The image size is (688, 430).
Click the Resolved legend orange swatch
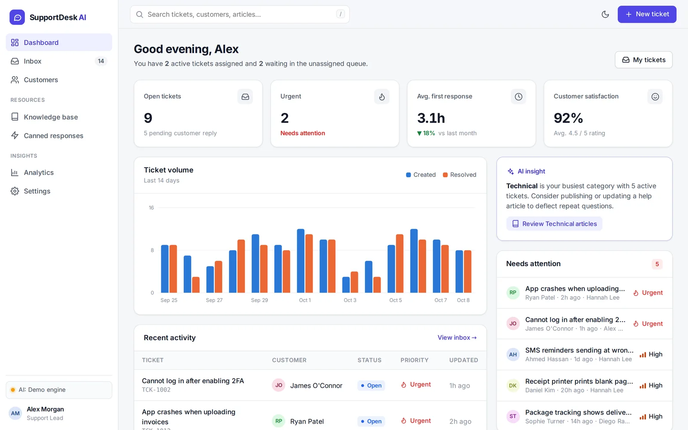tap(445, 175)
